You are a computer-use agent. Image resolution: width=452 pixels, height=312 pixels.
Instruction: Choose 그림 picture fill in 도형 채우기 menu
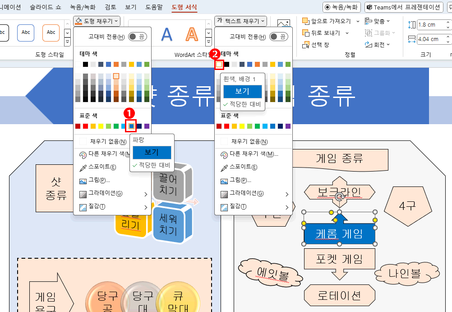(112, 181)
